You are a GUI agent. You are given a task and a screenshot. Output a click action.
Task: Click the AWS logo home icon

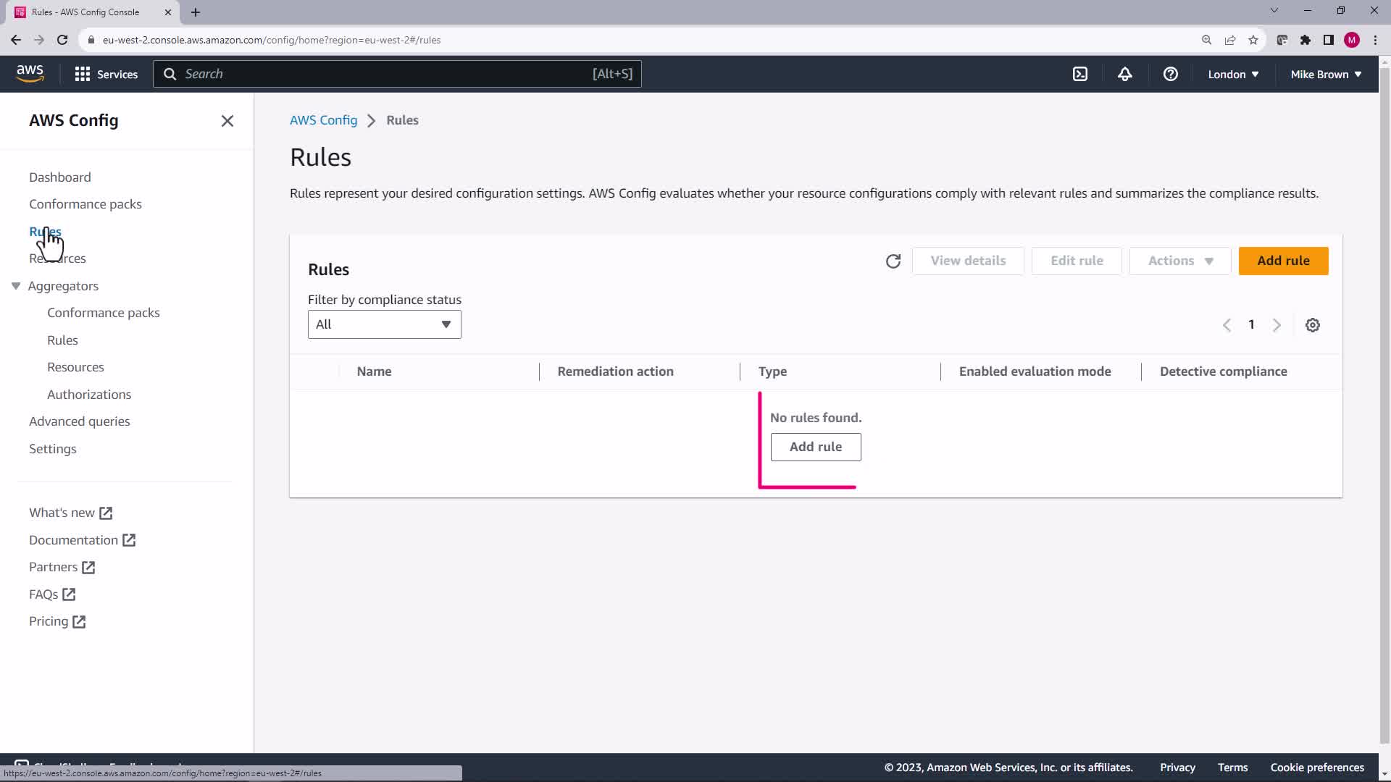30,74
